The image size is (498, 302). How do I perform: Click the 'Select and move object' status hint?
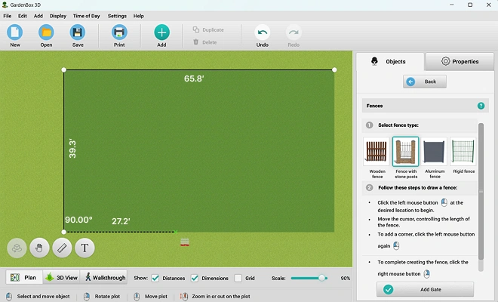(43, 296)
